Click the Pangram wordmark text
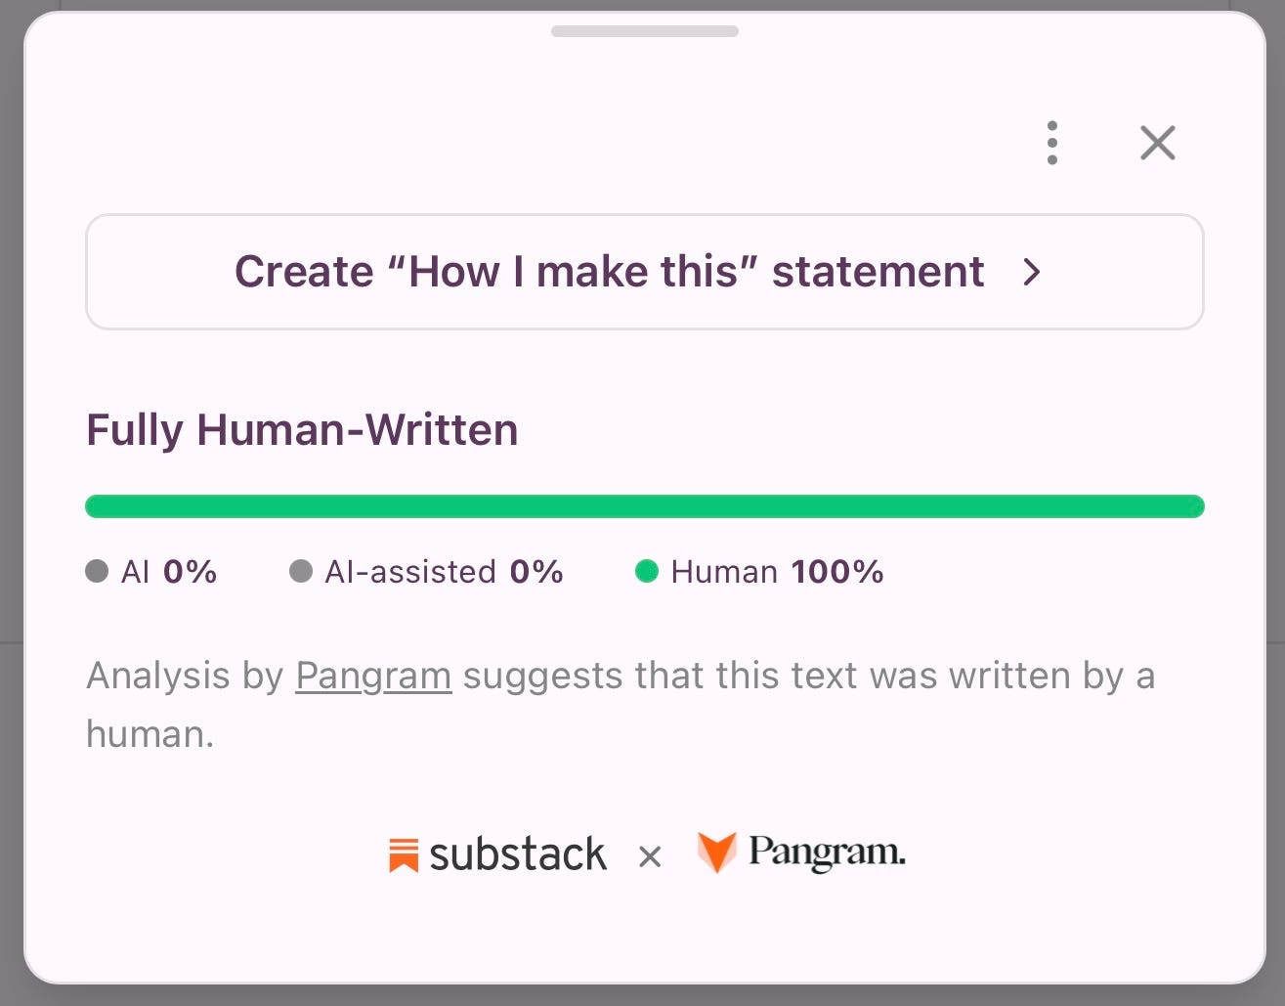 click(x=827, y=853)
